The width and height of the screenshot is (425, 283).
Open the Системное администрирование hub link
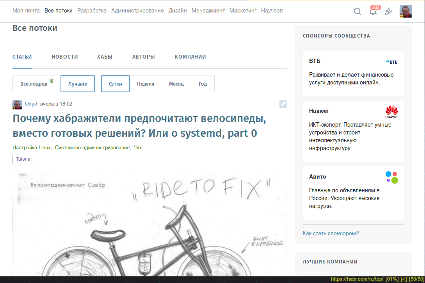(92, 147)
